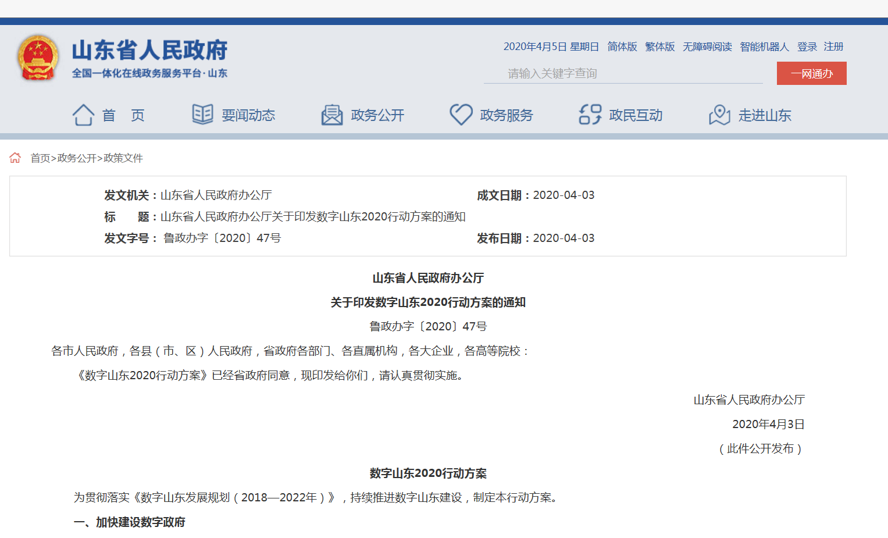888x538 pixels.
Task: Click the centered 鲁政办字〔2020〕47号 line in body
Action: [428, 326]
